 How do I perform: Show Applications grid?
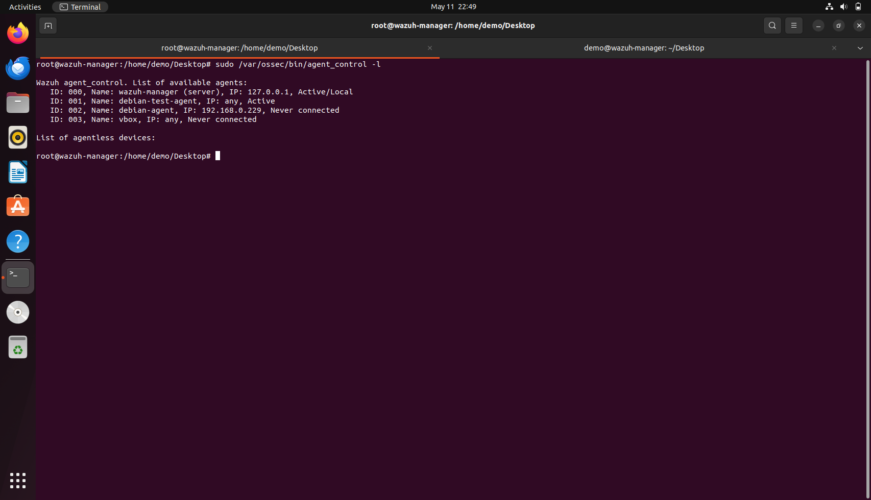click(18, 481)
